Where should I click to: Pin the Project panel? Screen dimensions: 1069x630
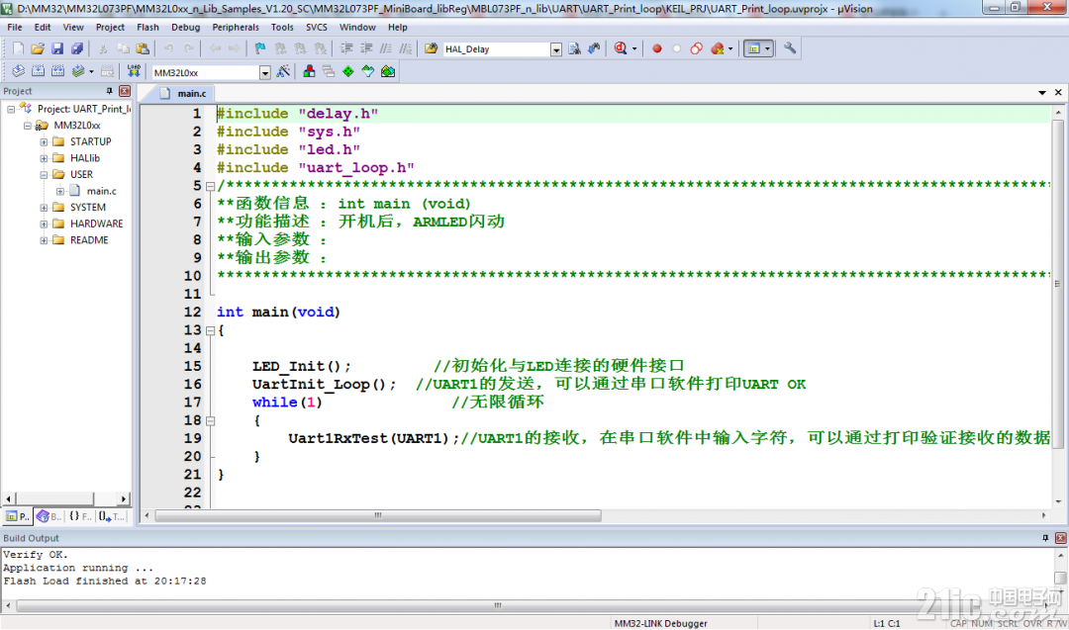tap(109, 91)
